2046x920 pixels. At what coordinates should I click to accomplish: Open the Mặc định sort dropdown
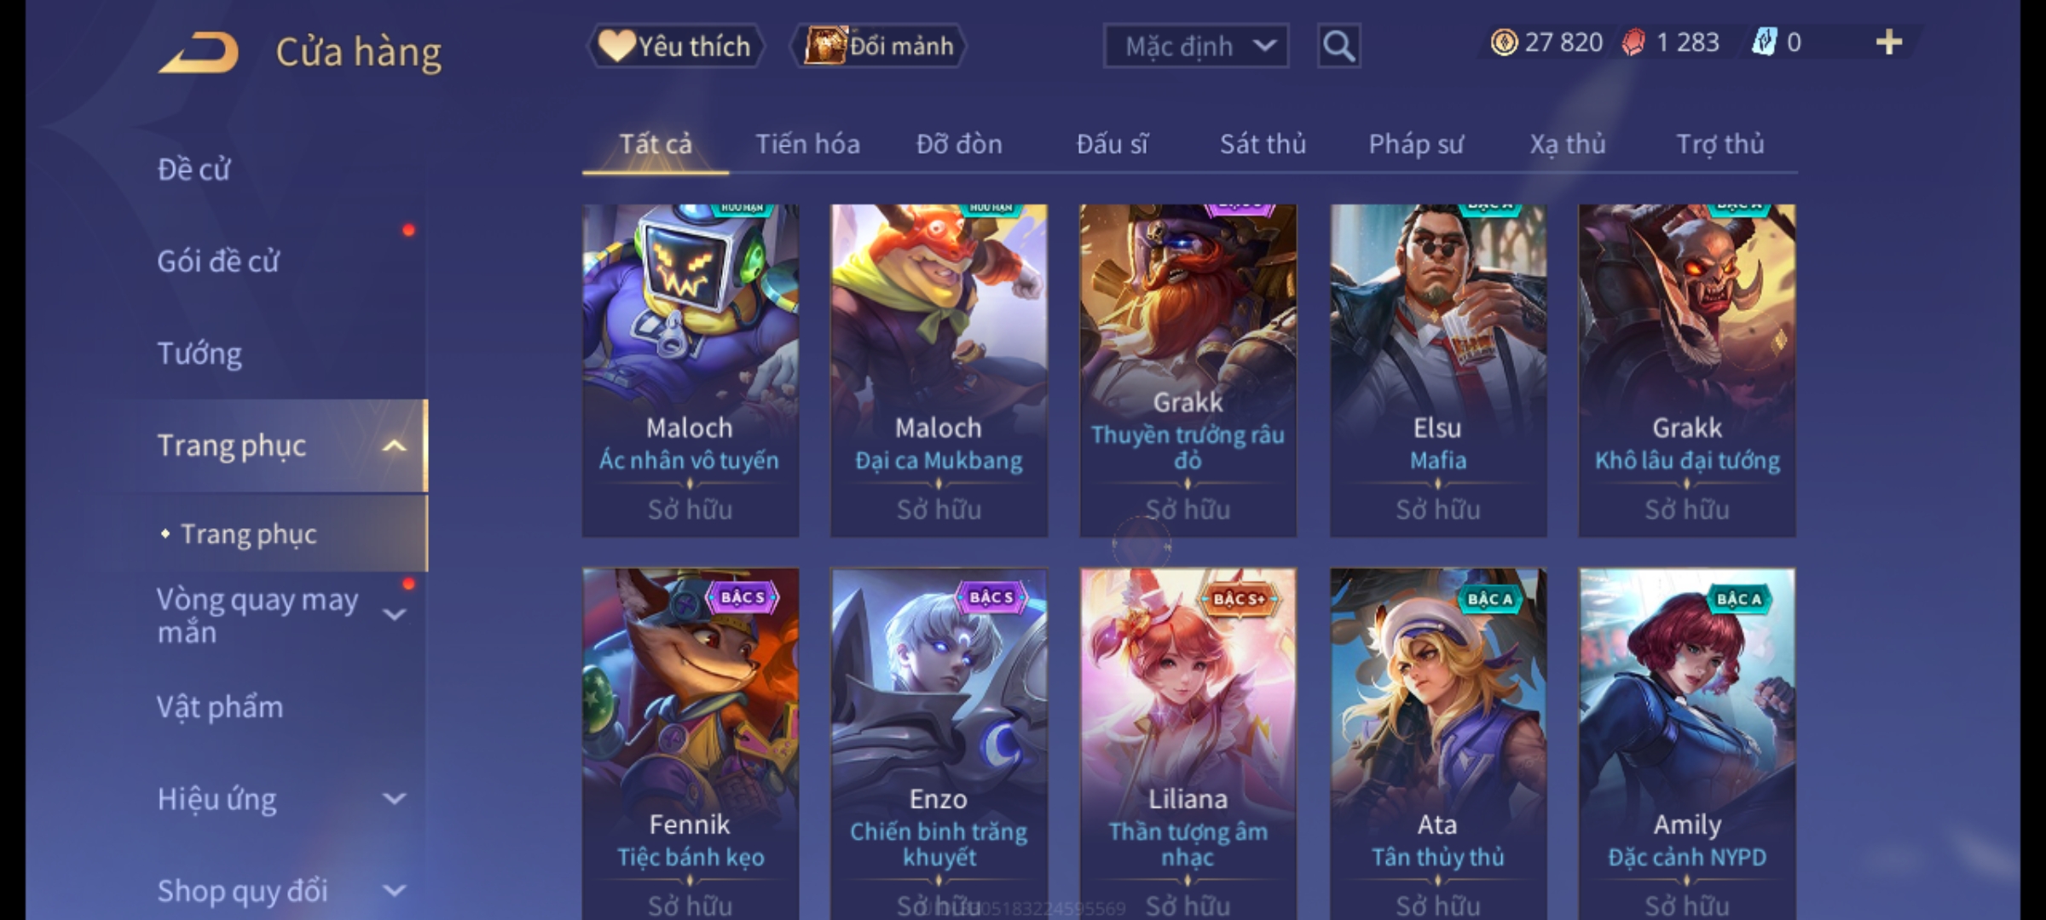[1196, 46]
